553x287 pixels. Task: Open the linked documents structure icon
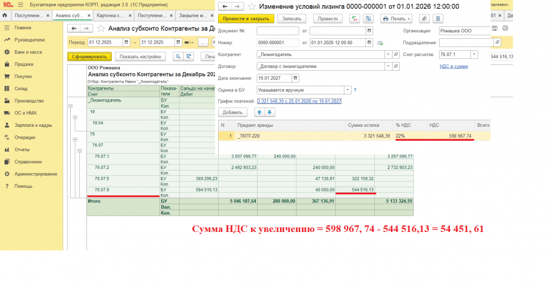point(368,19)
